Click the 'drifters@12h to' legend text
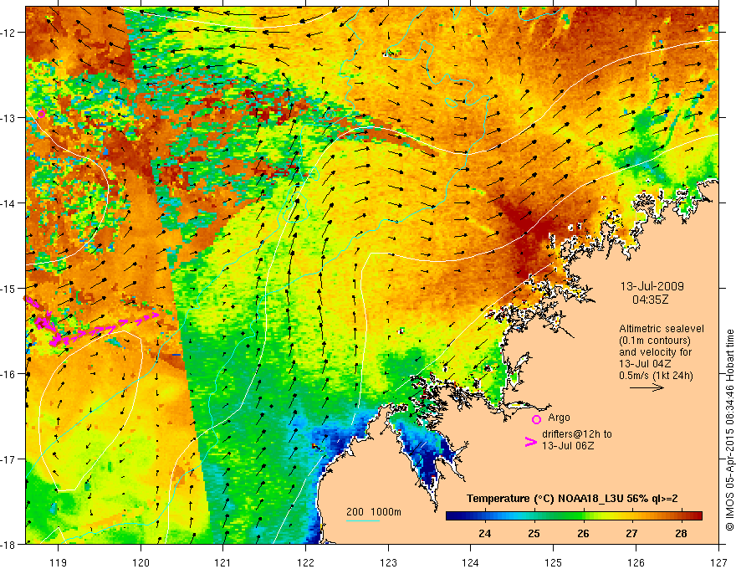The width and height of the screenshot is (736, 569). (577, 433)
